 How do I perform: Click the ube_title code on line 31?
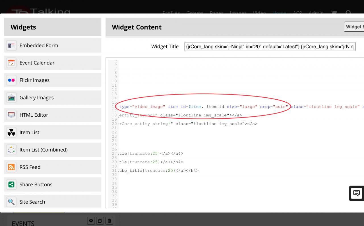tap(131, 170)
